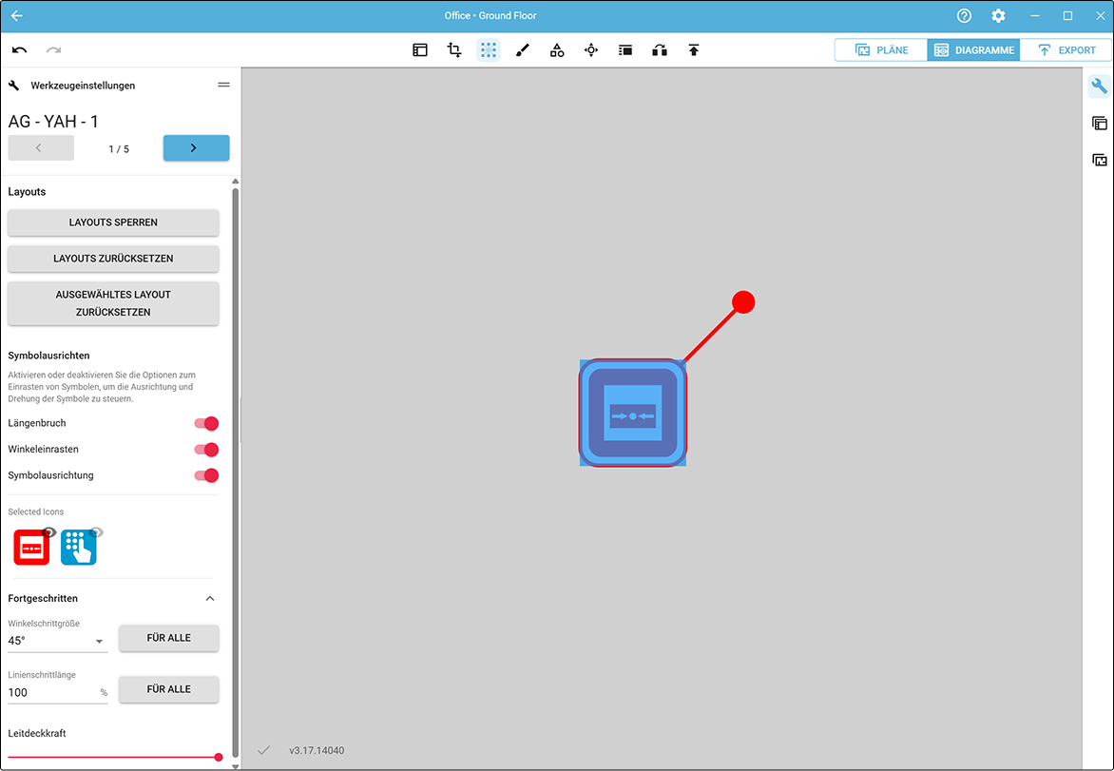The width and height of the screenshot is (1114, 771).
Task: Click the checkmark status icon at bottom
Action: point(263,750)
